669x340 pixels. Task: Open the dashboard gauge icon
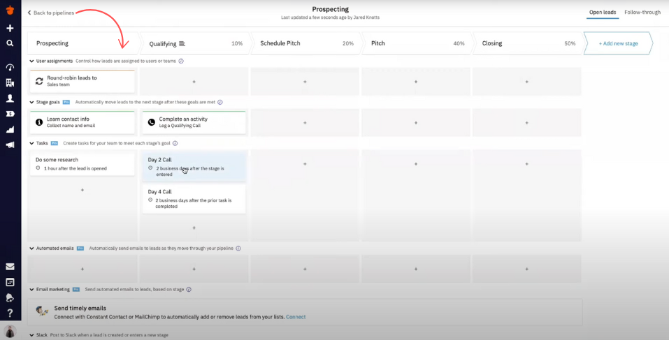click(10, 67)
